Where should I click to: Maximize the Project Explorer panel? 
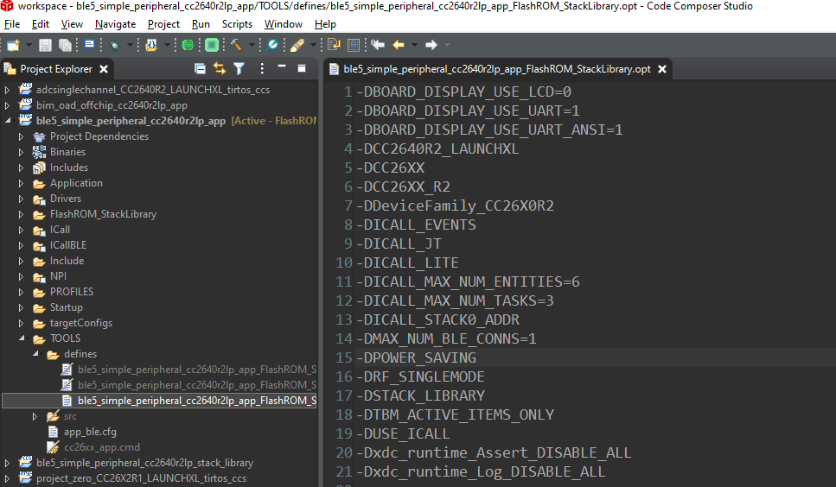tap(301, 68)
